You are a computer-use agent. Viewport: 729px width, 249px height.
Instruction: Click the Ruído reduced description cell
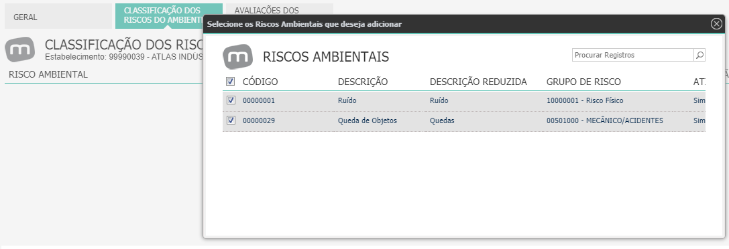coord(439,100)
